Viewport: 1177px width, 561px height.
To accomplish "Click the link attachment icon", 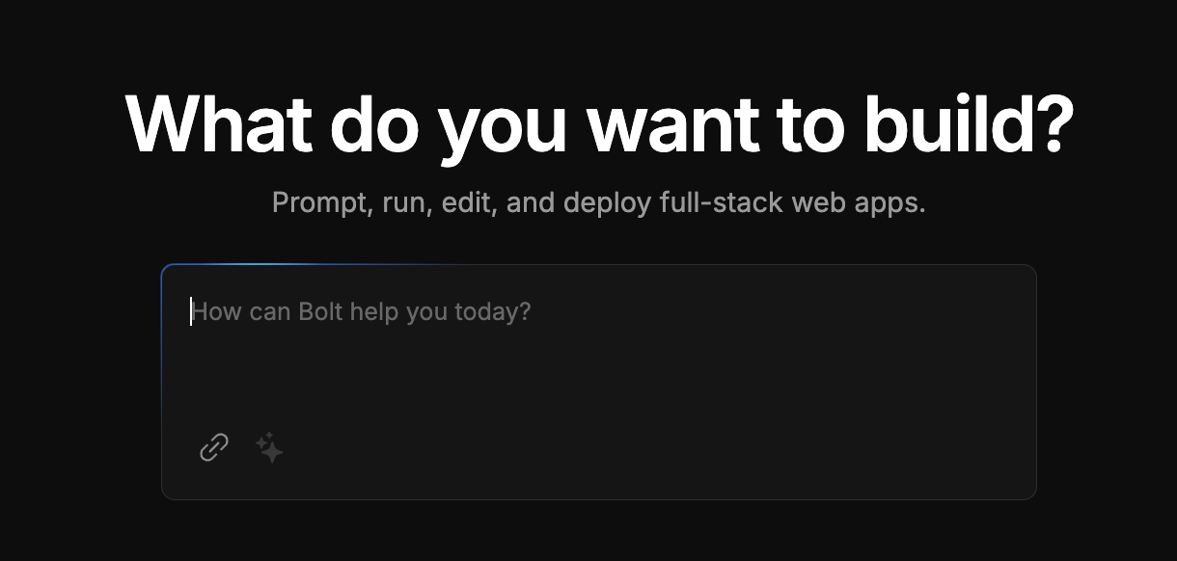I will tap(214, 447).
